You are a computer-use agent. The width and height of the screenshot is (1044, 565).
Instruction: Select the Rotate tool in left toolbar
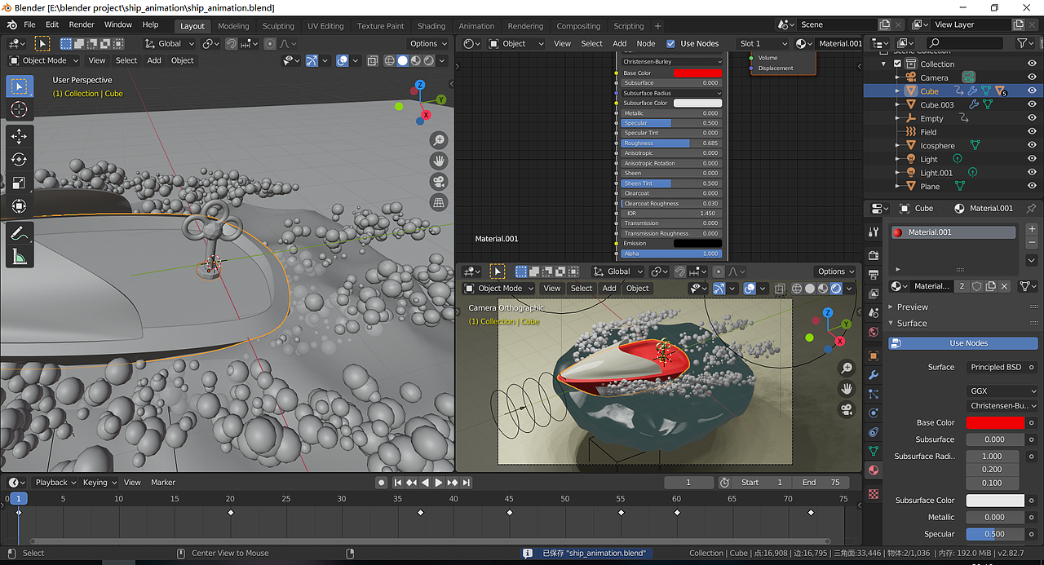click(x=20, y=160)
